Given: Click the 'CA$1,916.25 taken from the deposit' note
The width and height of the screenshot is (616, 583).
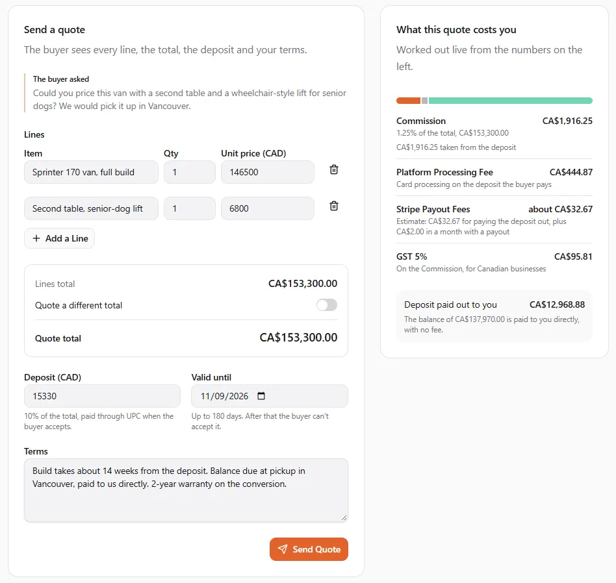Looking at the screenshot, I should pyautogui.click(x=456, y=147).
